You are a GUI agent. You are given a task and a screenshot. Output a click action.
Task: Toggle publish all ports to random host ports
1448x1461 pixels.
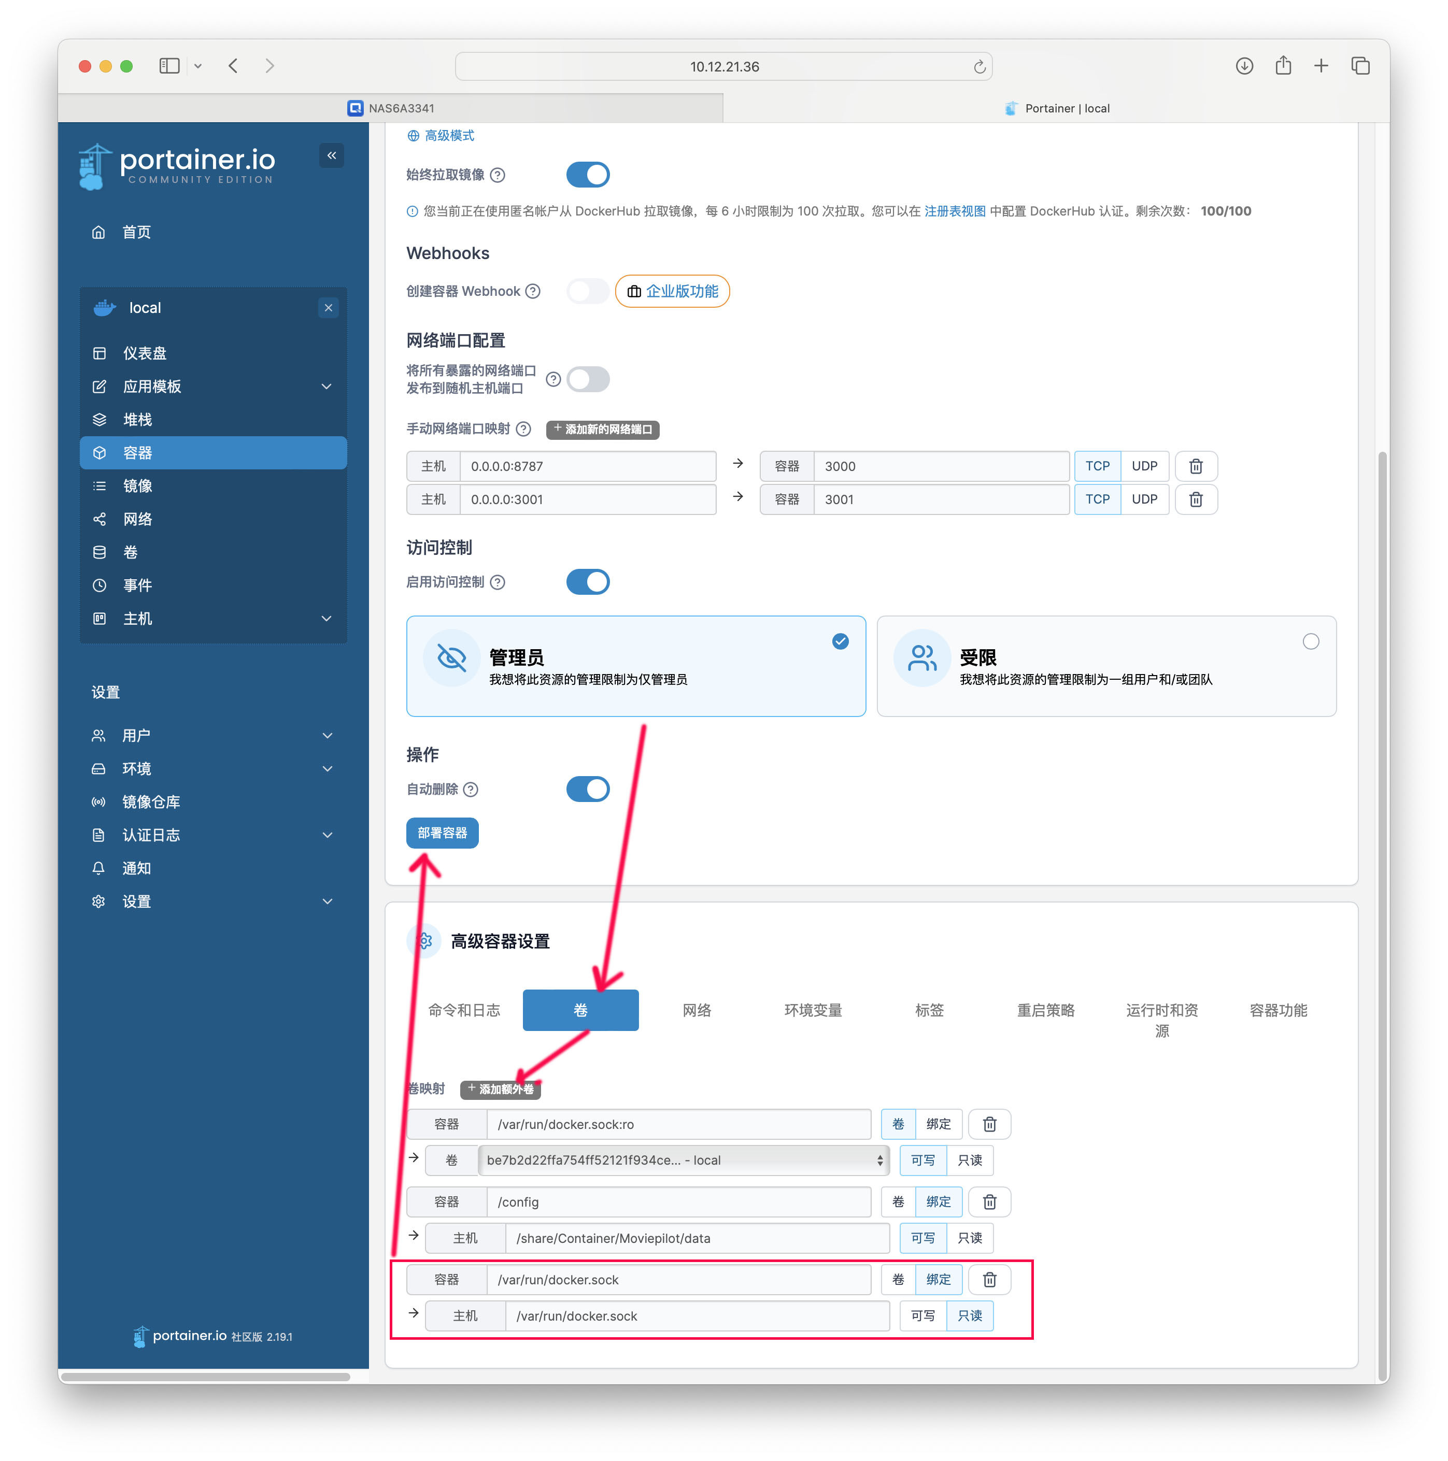[x=588, y=379]
